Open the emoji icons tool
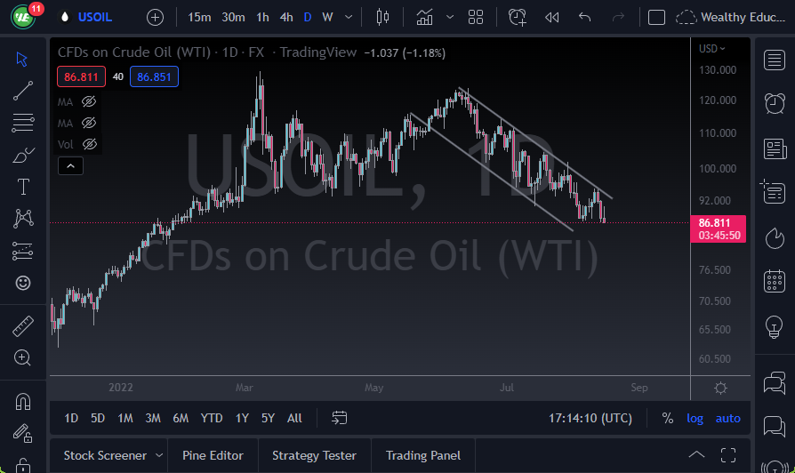 tap(23, 283)
